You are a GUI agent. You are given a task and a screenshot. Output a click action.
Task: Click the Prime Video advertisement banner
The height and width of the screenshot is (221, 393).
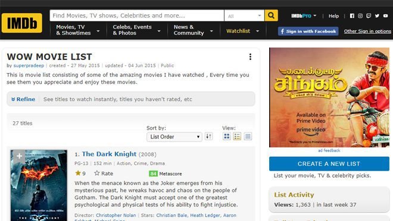(x=329, y=97)
